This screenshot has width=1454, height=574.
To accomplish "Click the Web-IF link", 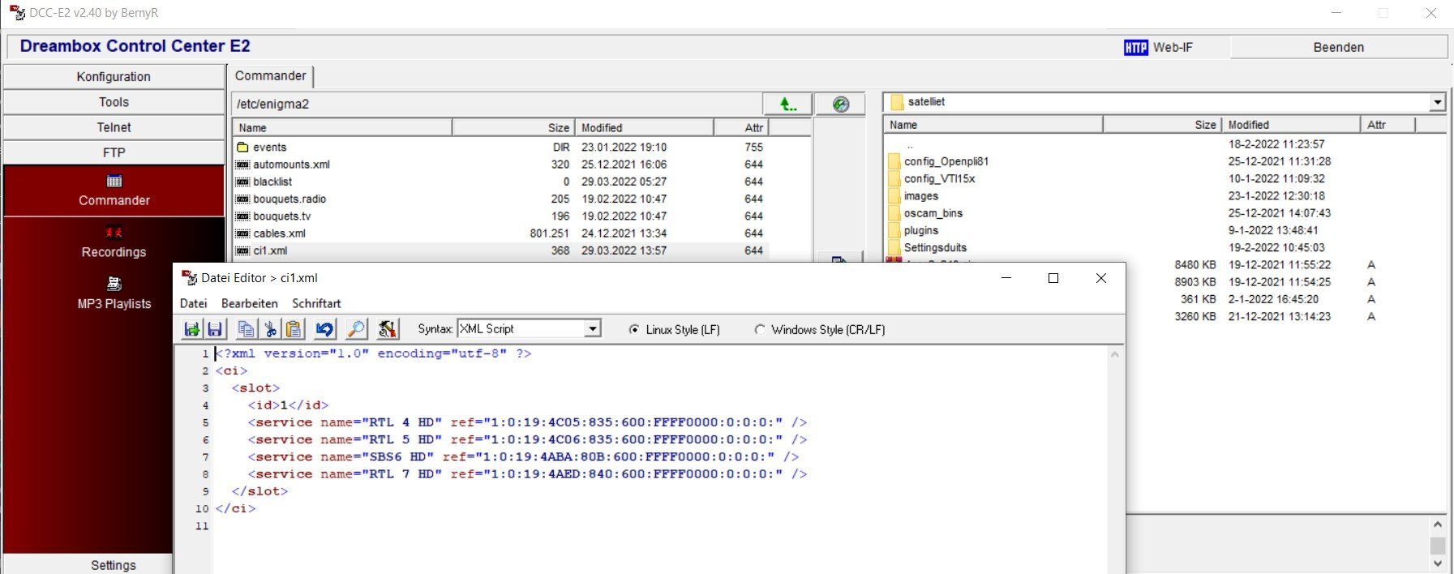I will [x=1160, y=47].
